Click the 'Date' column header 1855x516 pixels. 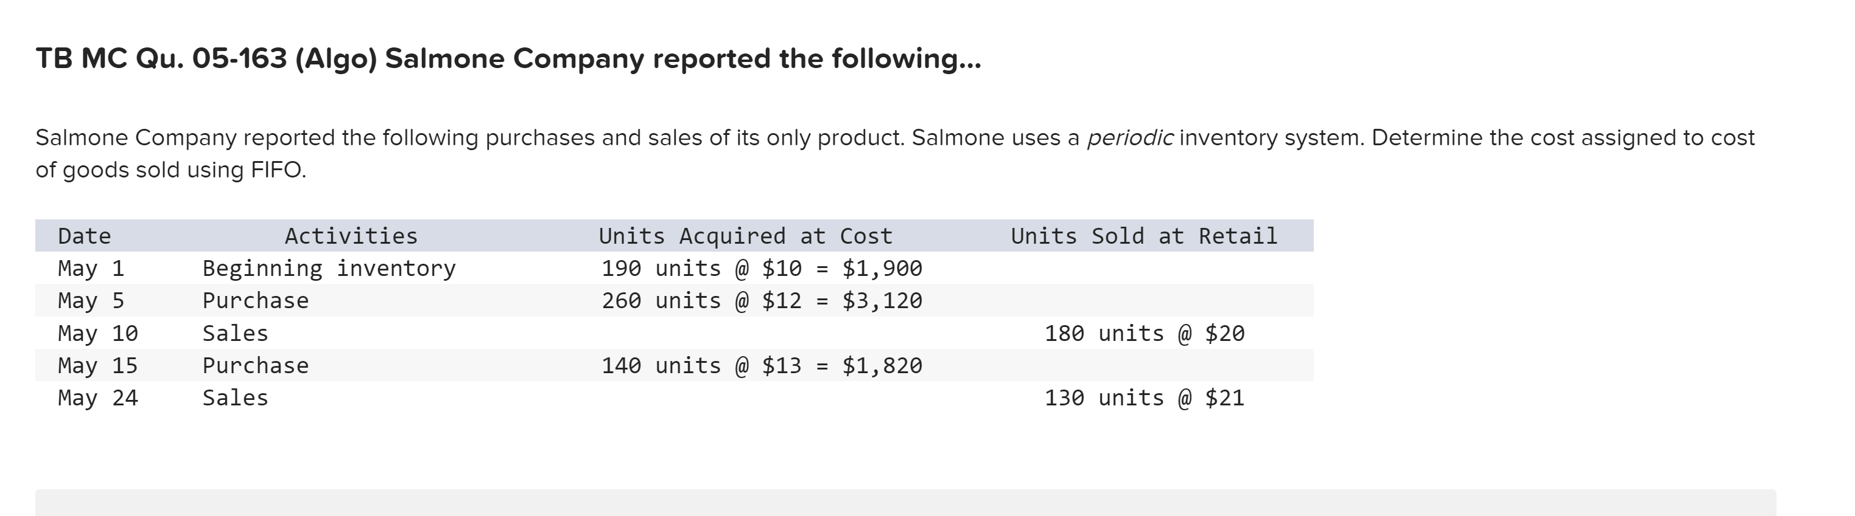click(x=84, y=236)
